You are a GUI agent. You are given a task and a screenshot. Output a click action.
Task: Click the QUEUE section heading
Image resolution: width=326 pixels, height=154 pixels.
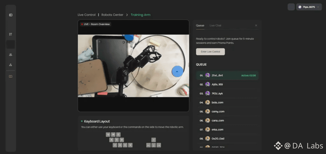201,65
